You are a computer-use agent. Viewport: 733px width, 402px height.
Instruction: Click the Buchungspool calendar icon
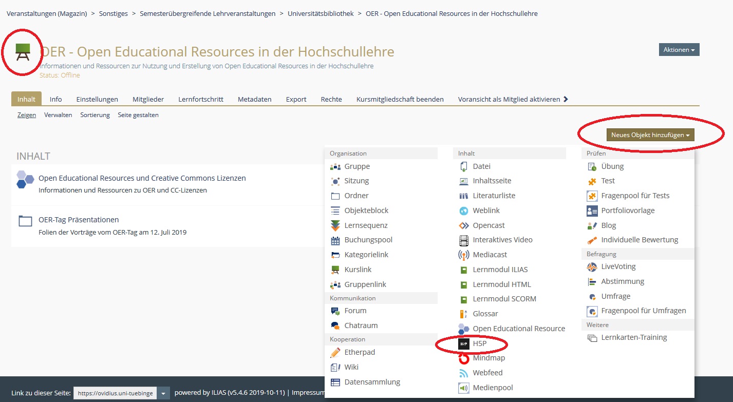point(335,240)
